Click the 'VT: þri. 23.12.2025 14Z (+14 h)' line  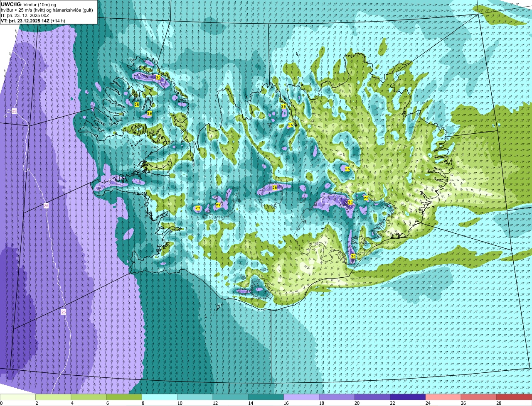[x=33, y=21]
